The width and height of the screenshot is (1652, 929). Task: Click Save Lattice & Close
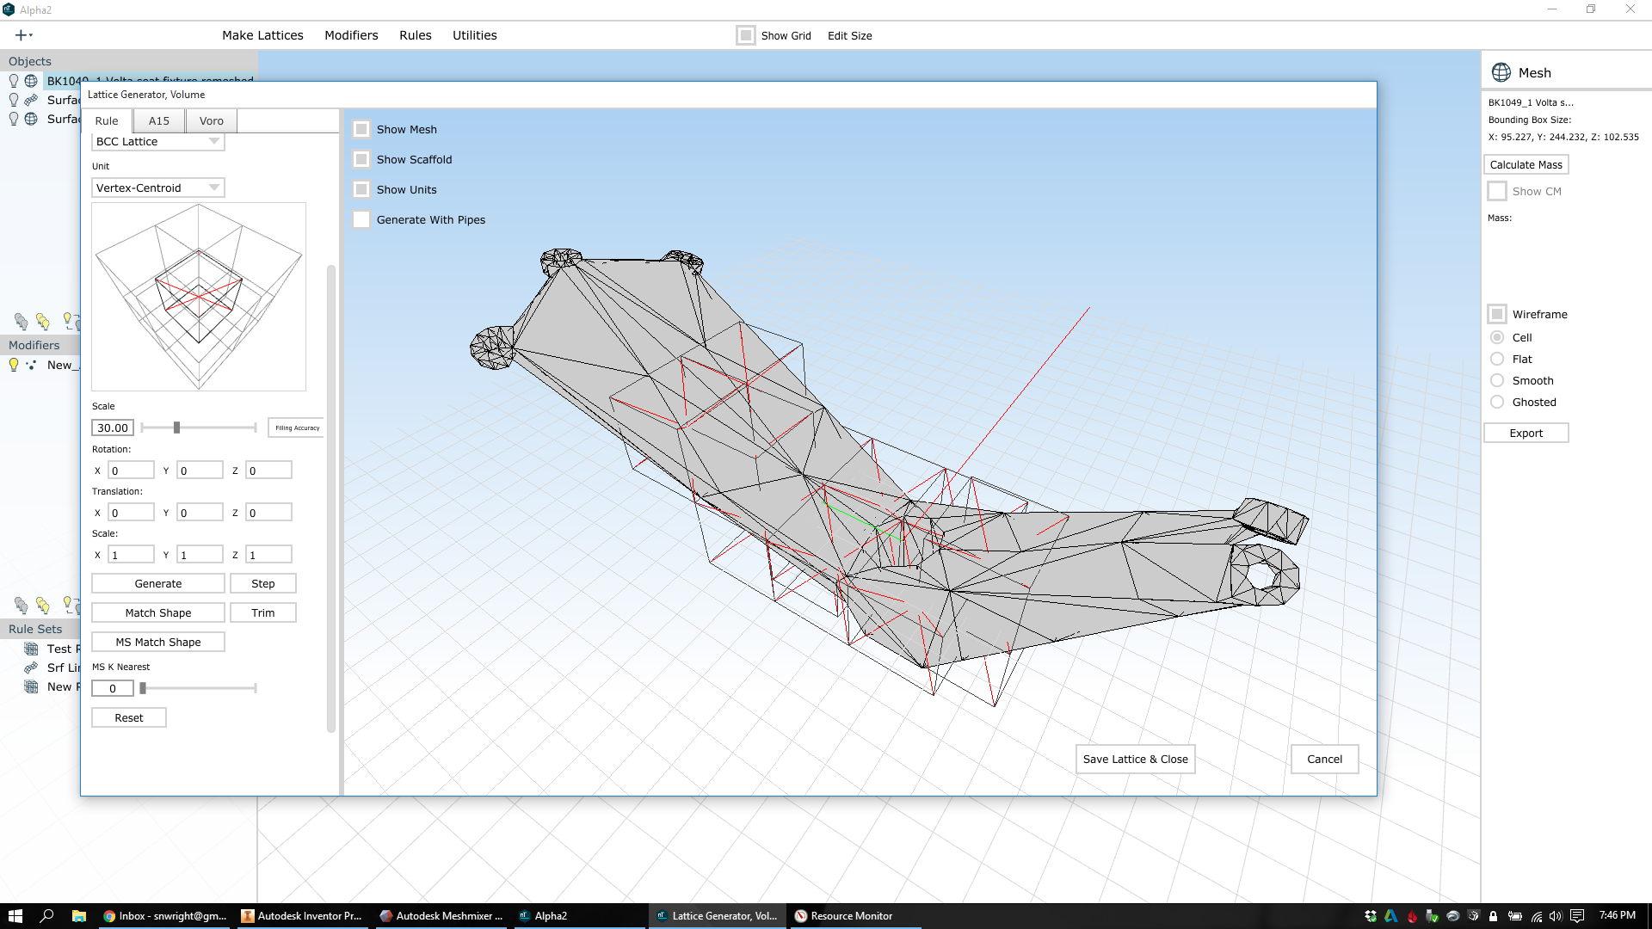[x=1136, y=759]
